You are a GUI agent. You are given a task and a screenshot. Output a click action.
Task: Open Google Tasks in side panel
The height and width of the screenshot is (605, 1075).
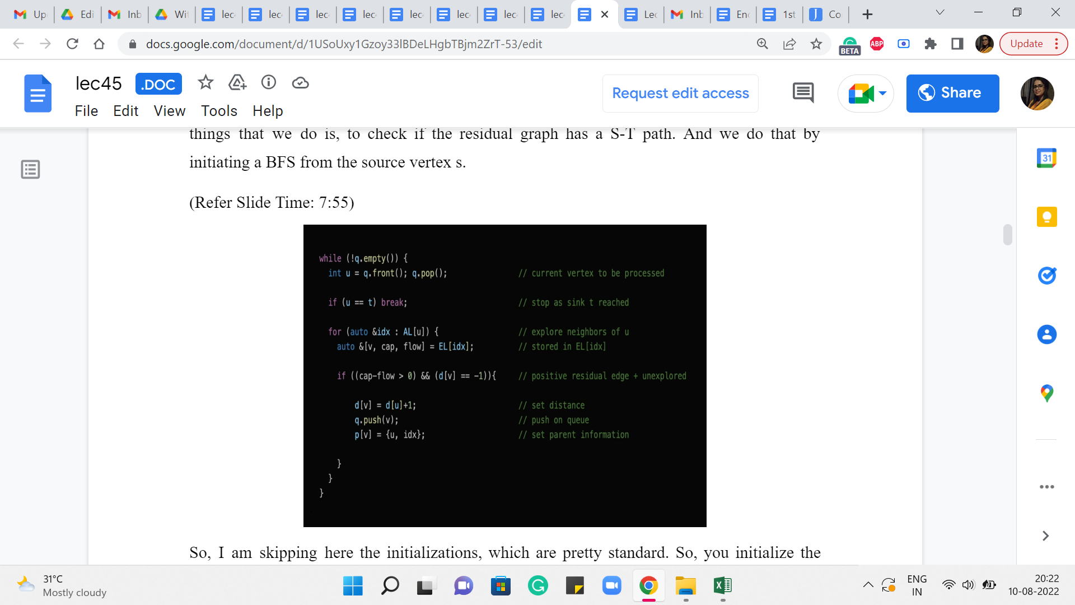[1046, 276]
